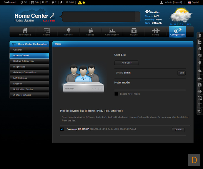Click the Yahoo Weather logo

tap(152, 12)
